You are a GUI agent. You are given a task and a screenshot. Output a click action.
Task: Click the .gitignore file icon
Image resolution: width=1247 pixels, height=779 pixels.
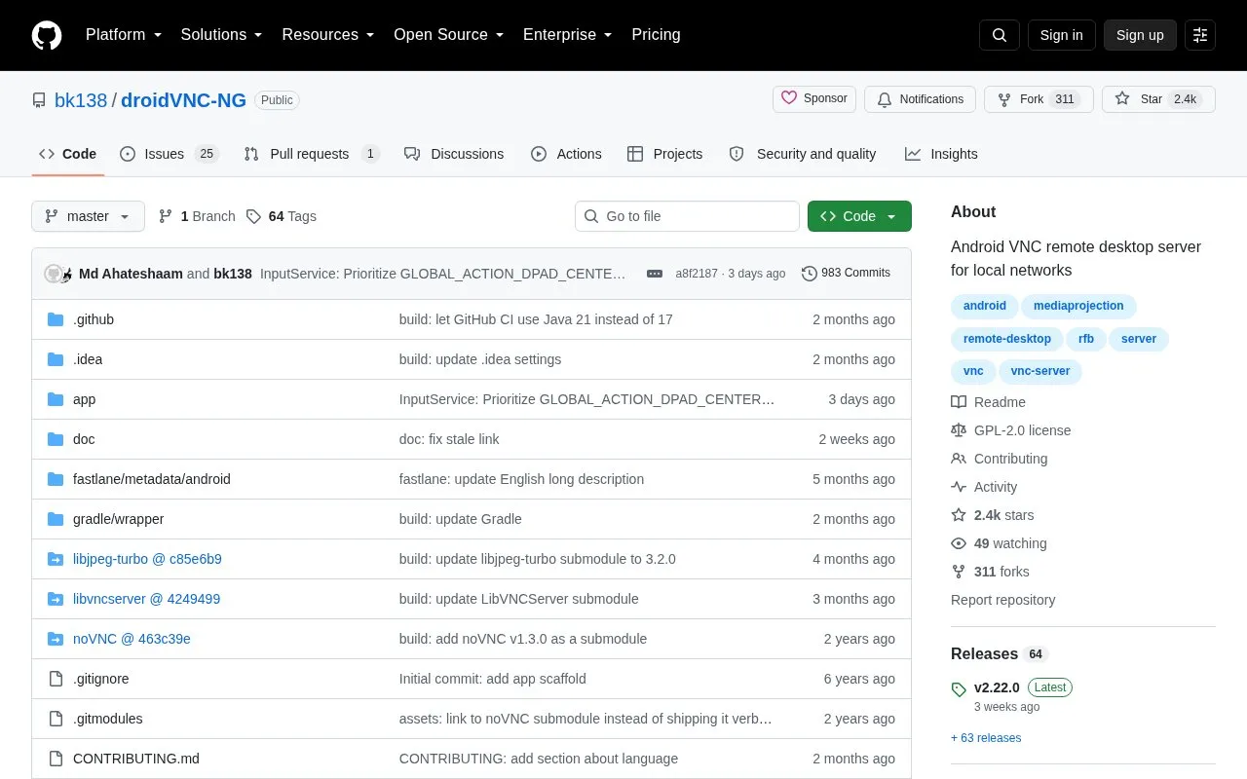click(x=56, y=679)
